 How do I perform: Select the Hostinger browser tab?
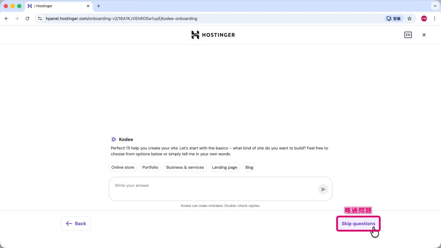point(58,6)
